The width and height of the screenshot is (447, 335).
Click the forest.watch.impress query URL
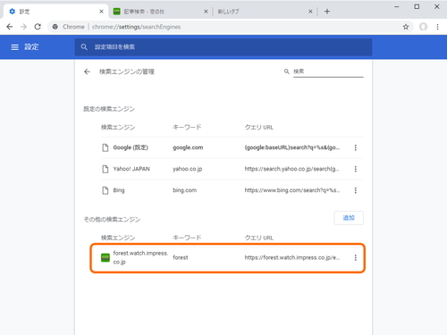(291, 257)
